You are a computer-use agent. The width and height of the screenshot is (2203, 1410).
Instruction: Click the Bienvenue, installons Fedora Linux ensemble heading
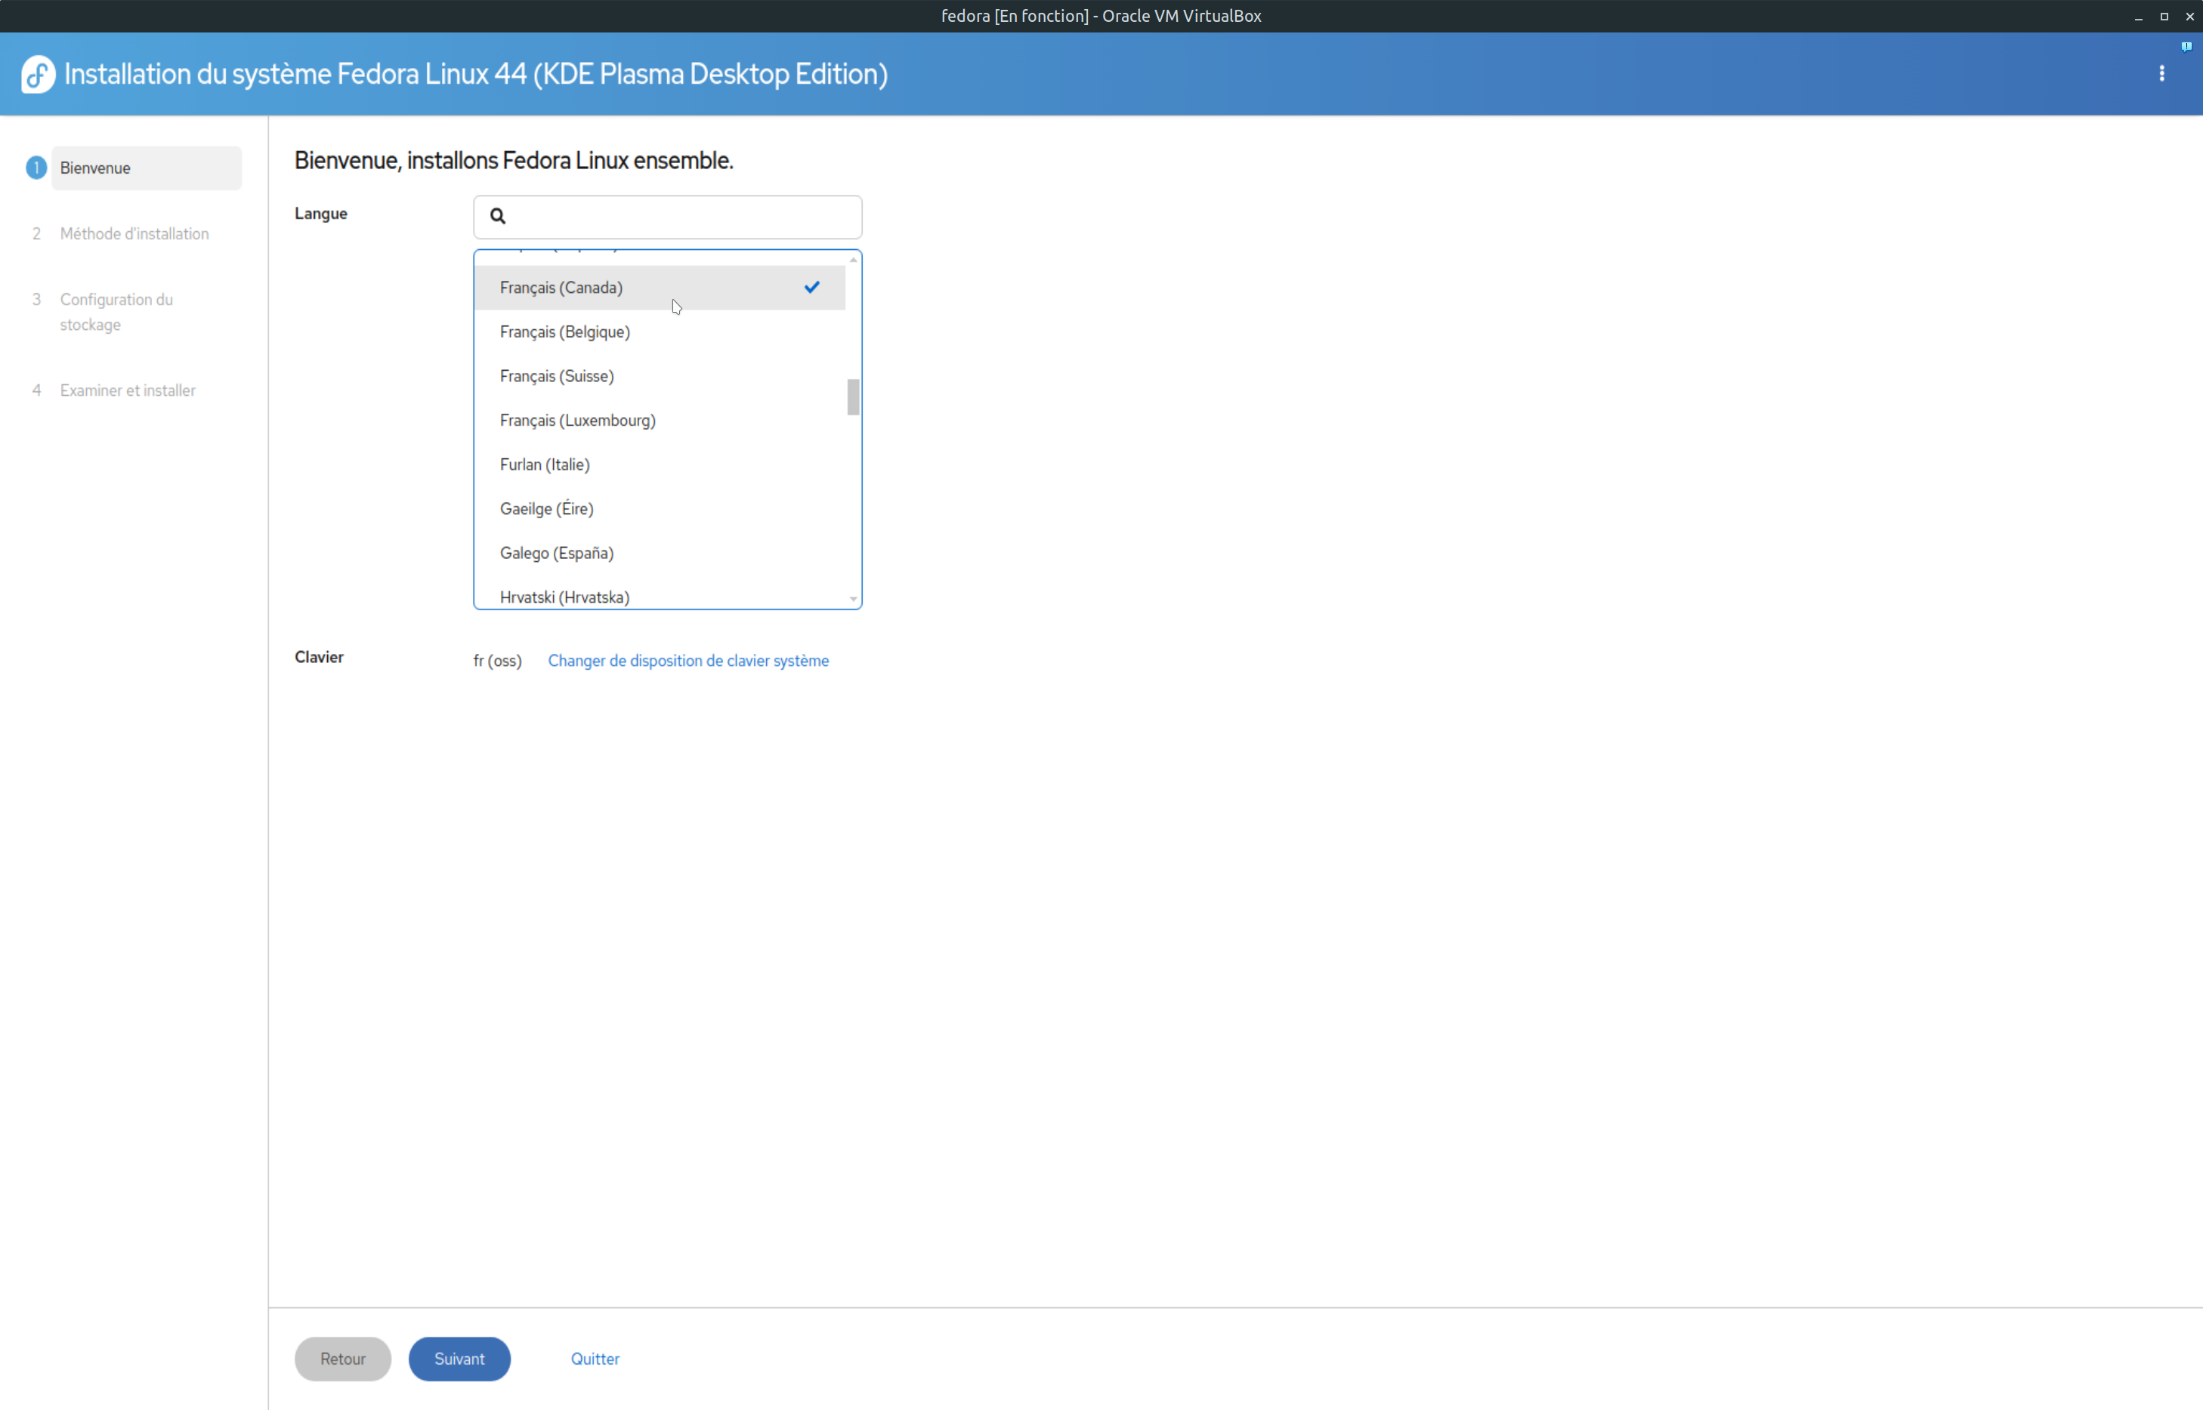pos(514,160)
